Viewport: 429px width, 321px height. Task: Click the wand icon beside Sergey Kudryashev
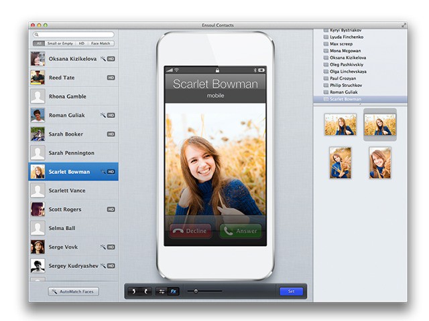103,265
